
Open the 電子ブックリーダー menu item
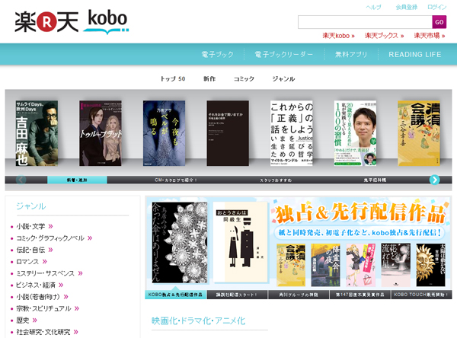tap(283, 55)
